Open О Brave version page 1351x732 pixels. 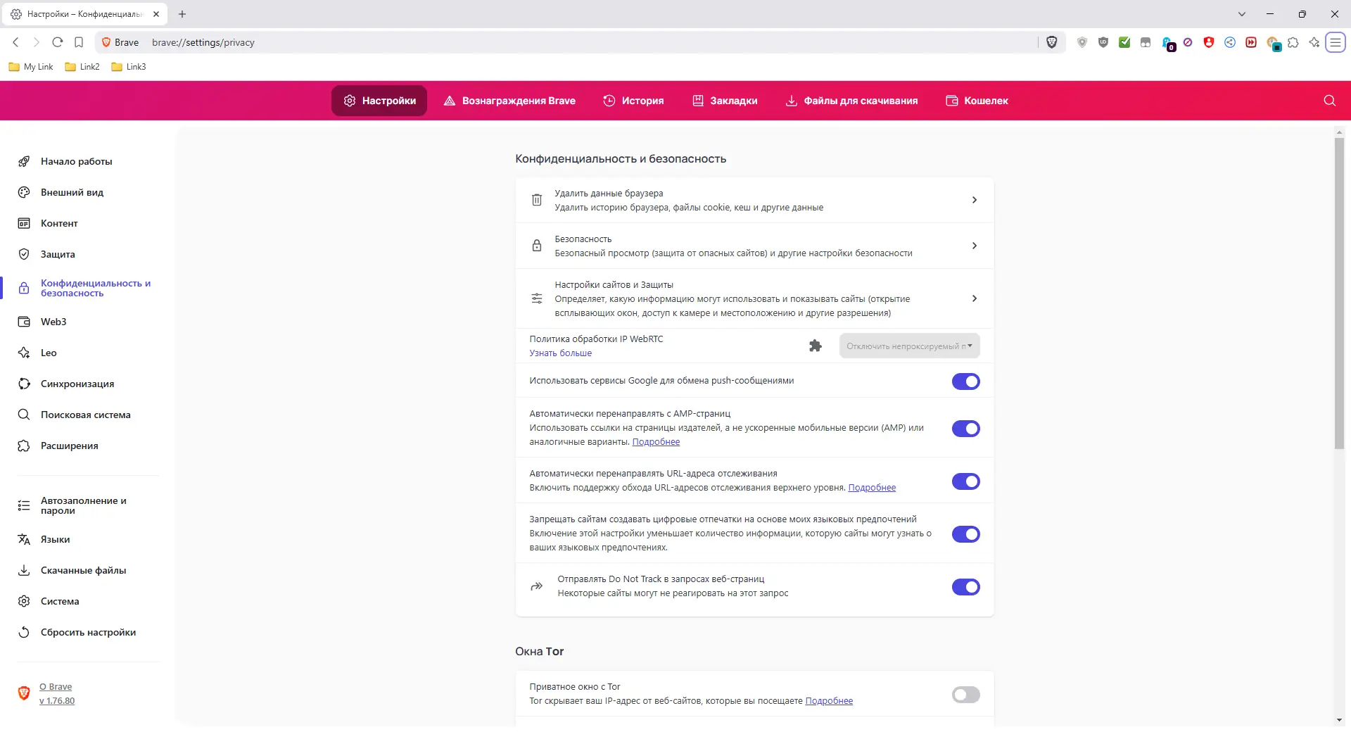click(55, 686)
